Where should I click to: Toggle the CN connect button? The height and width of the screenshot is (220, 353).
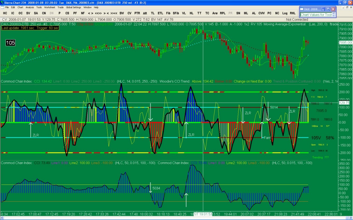pos(44,13)
